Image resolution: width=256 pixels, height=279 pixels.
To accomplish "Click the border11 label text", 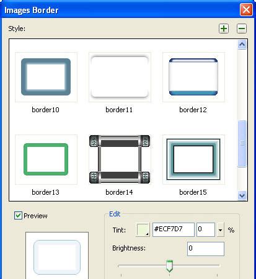I will click(x=119, y=110).
